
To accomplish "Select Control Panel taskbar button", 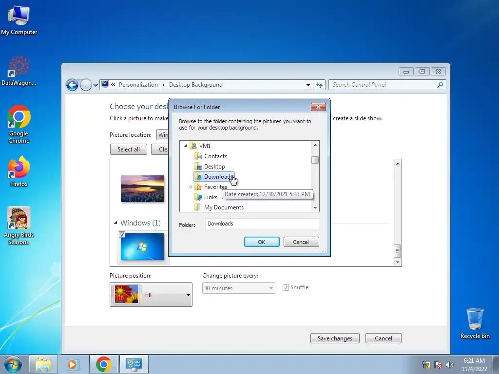I will pos(134,364).
